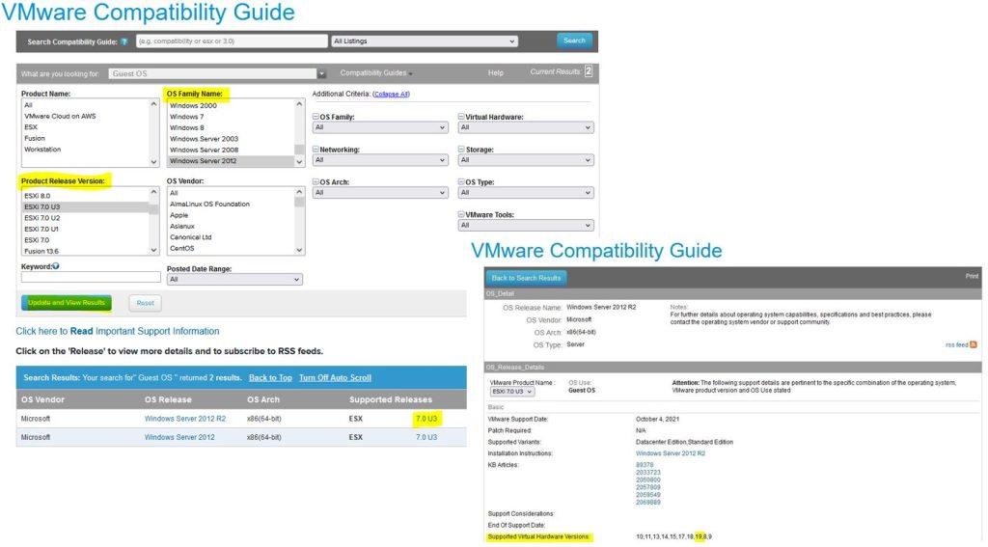This screenshot has height=547, width=988.
Task: Open the Windows Server 2012 R2 installation instructions link
Action: 671,453
